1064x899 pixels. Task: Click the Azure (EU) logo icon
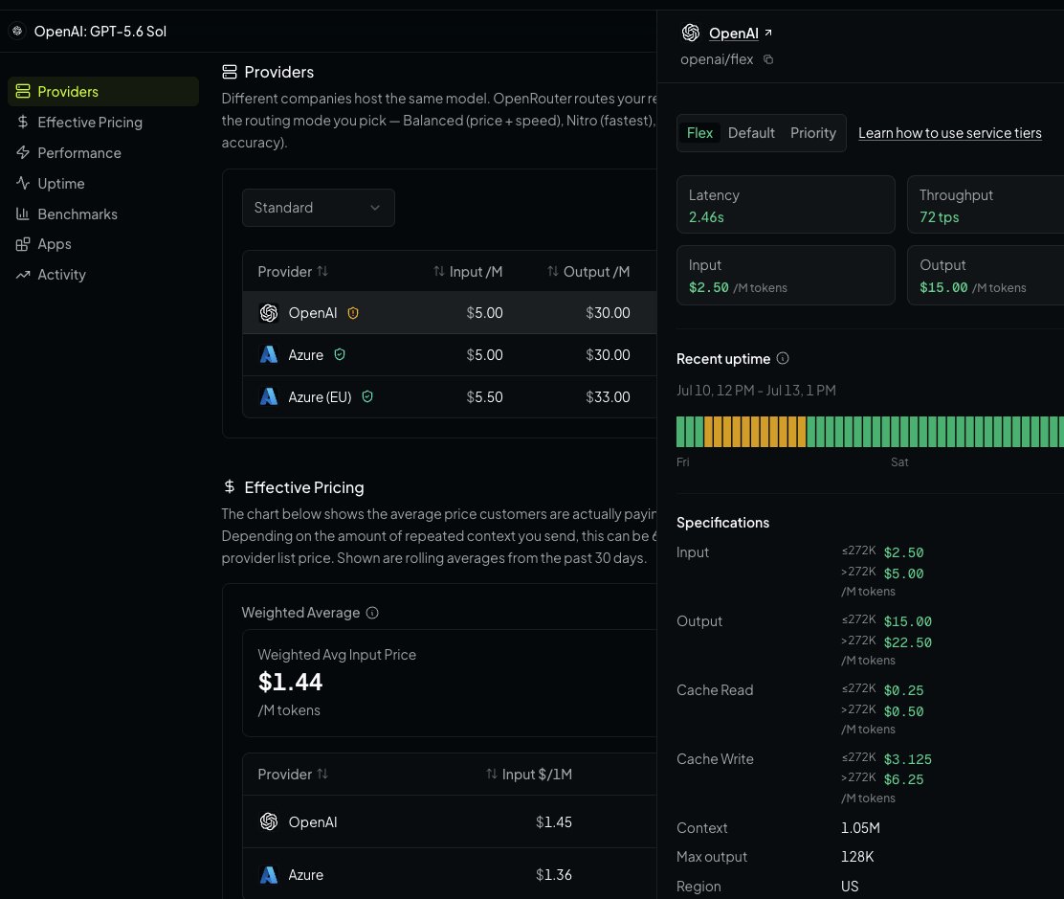269,396
